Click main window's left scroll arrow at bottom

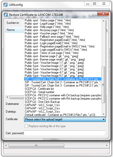[6, 145]
